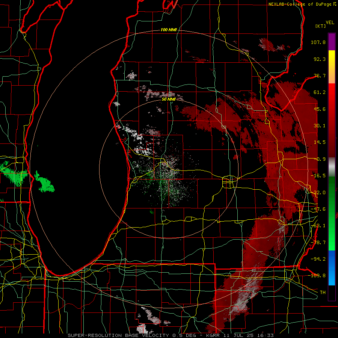Select the Super-Resolution Base Velocity caption text
The width and height of the screenshot is (338, 338).
tap(171, 335)
